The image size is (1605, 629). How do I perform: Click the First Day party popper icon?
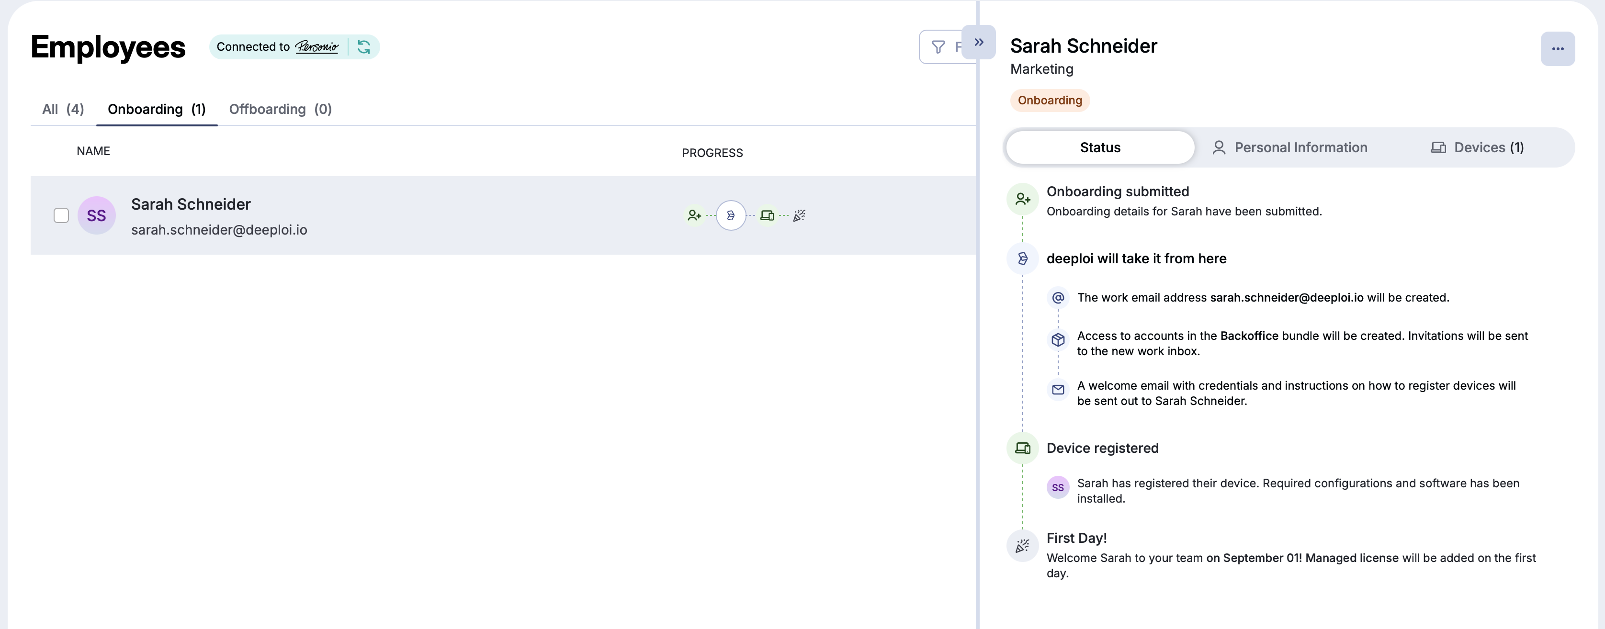pyautogui.click(x=1022, y=546)
